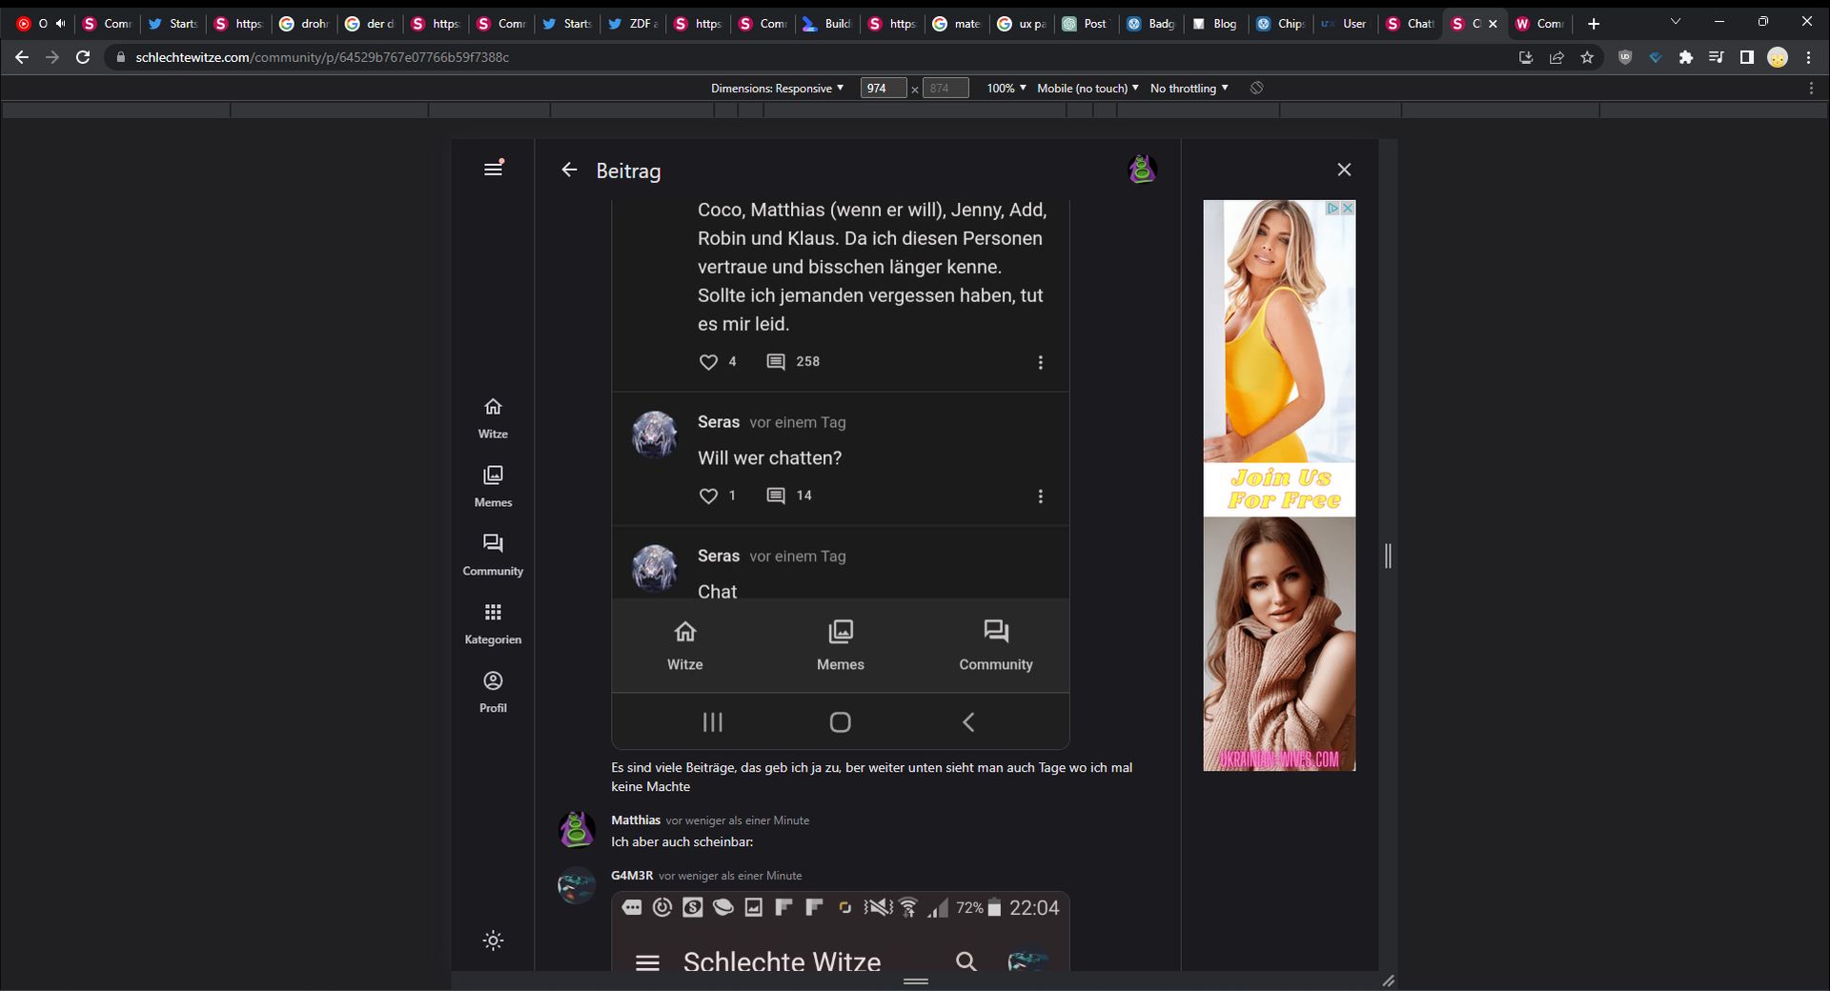The image size is (1830, 991).
Task: Open the Mobile (no touch) dropdown
Action: coord(1088,89)
